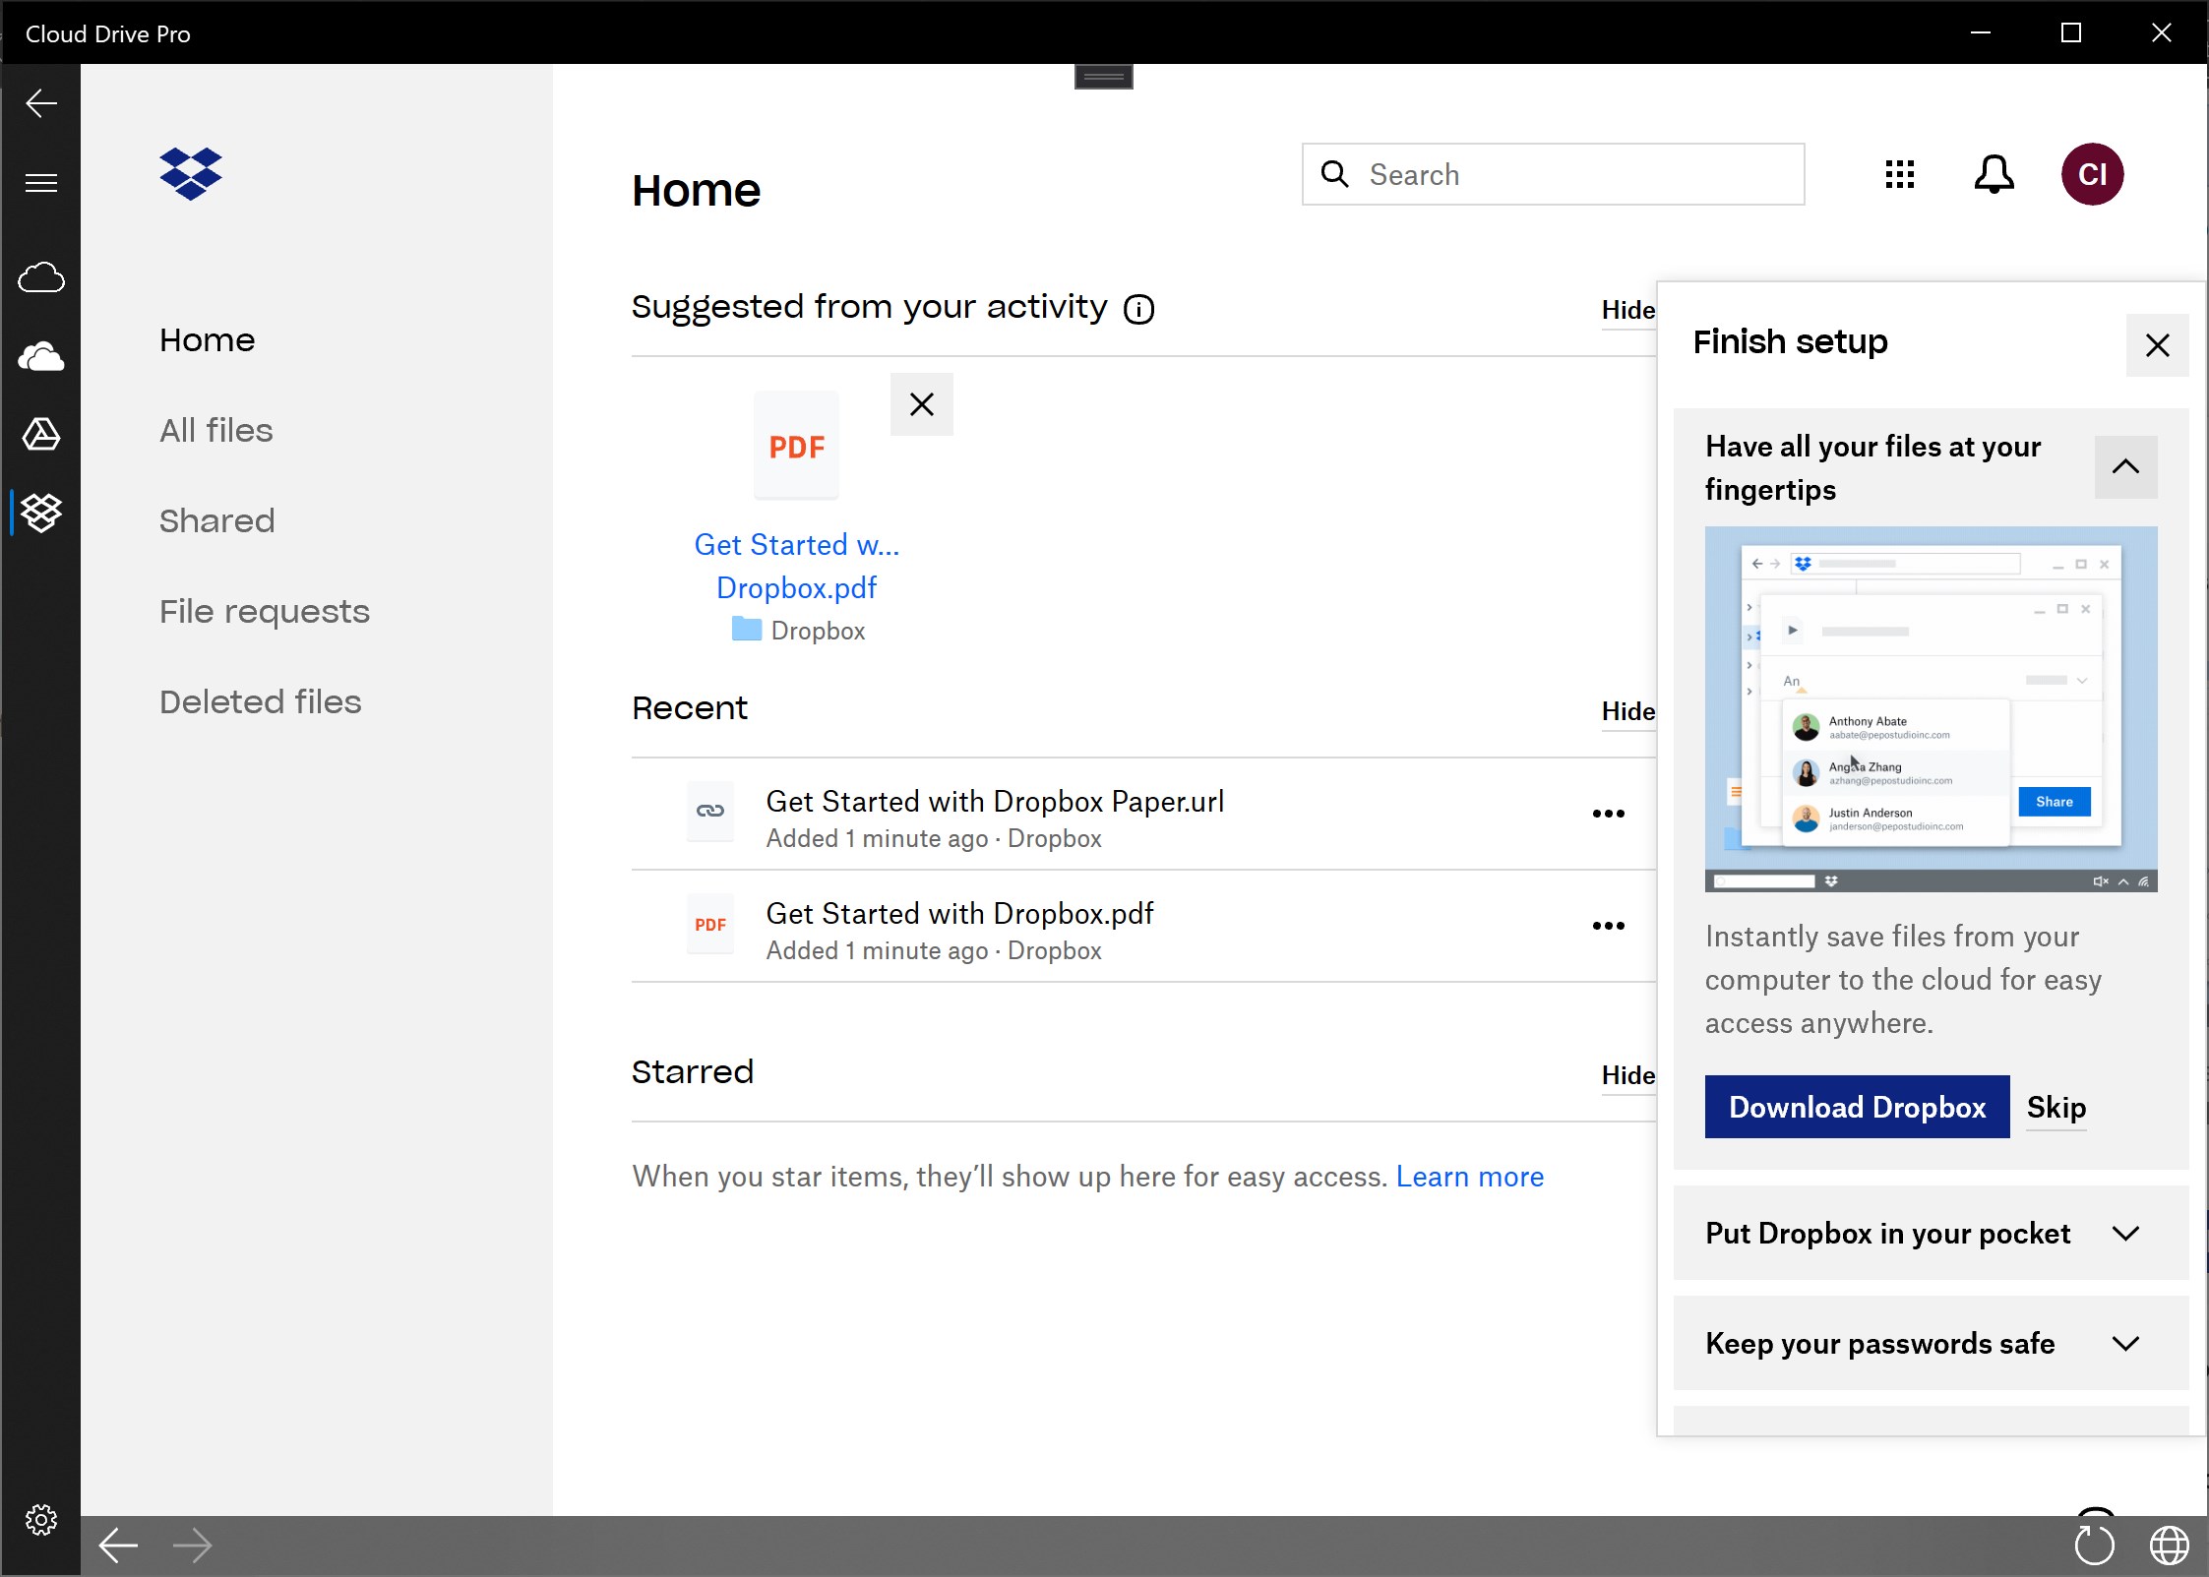
Task: Expand Keep your passwords safe
Action: tap(2125, 1344)
